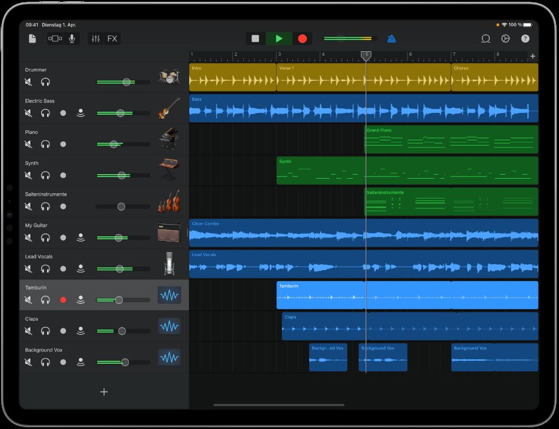559x429 pixels.
Task: Open the Loop Browser icon
Action: (x=485, y=38)
